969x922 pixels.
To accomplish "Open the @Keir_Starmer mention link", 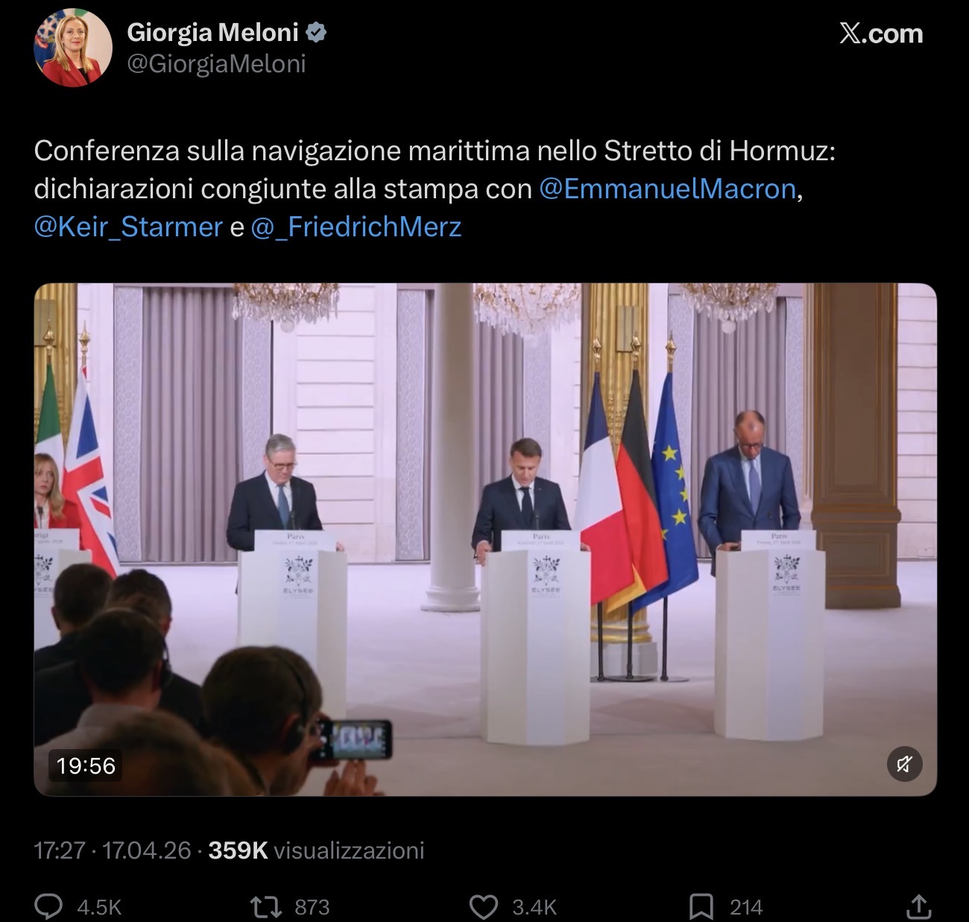I will (x=128, y=227).
